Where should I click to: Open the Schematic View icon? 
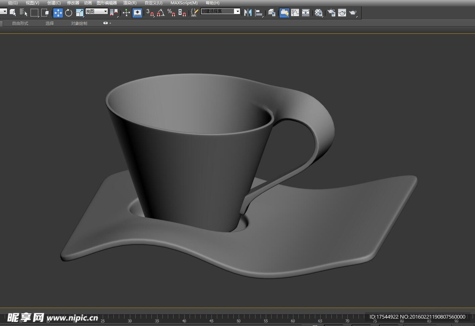pyautogui.click(x=306, y=13)
